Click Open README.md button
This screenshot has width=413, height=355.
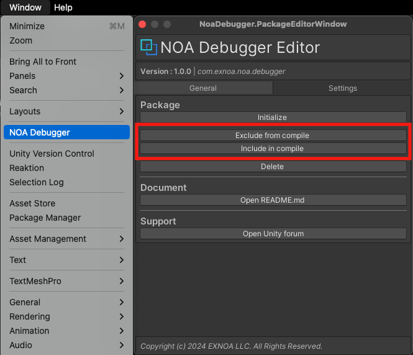pyautogui.click(x=273, y=200)
